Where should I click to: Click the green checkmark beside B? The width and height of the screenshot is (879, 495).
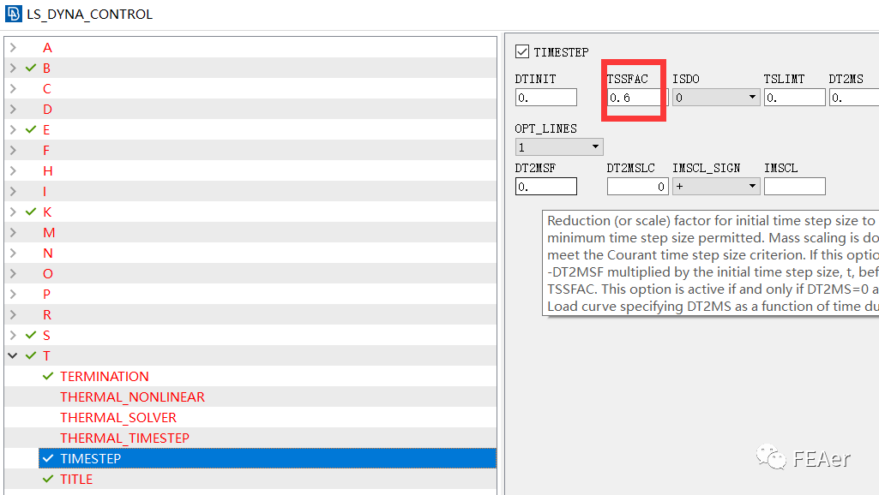coord(31,69)
